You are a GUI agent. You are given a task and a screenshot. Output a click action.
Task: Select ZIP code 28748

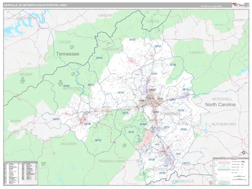[121, 93]
